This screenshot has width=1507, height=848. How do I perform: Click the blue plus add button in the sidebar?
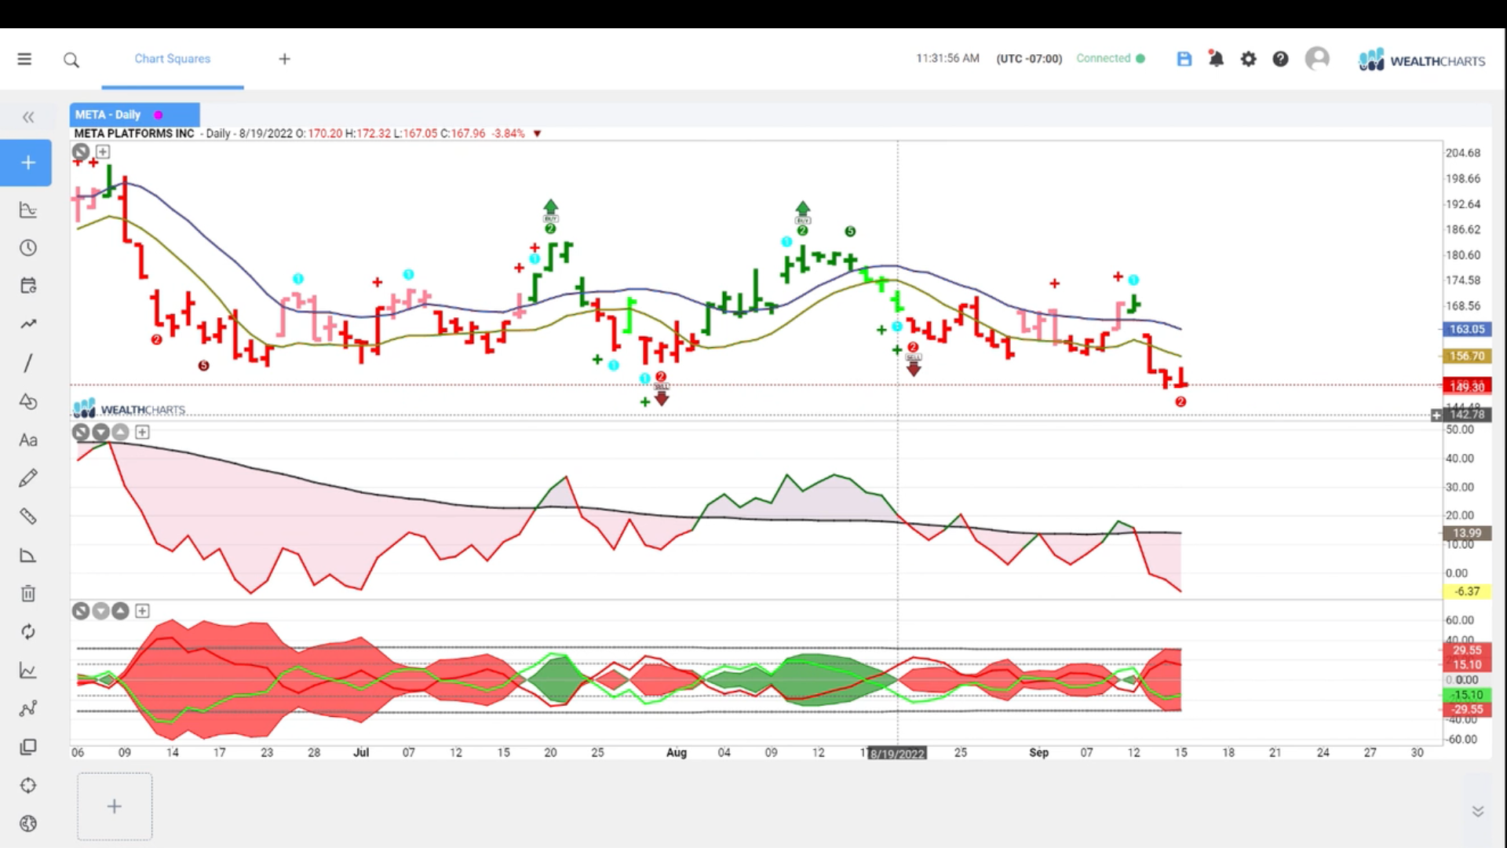pyautogui.click(x=27, y=163)
